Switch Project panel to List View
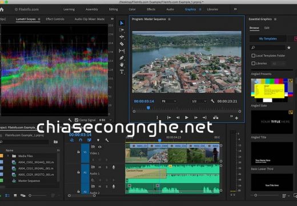The image size is (297, 206). pos(7,196)
